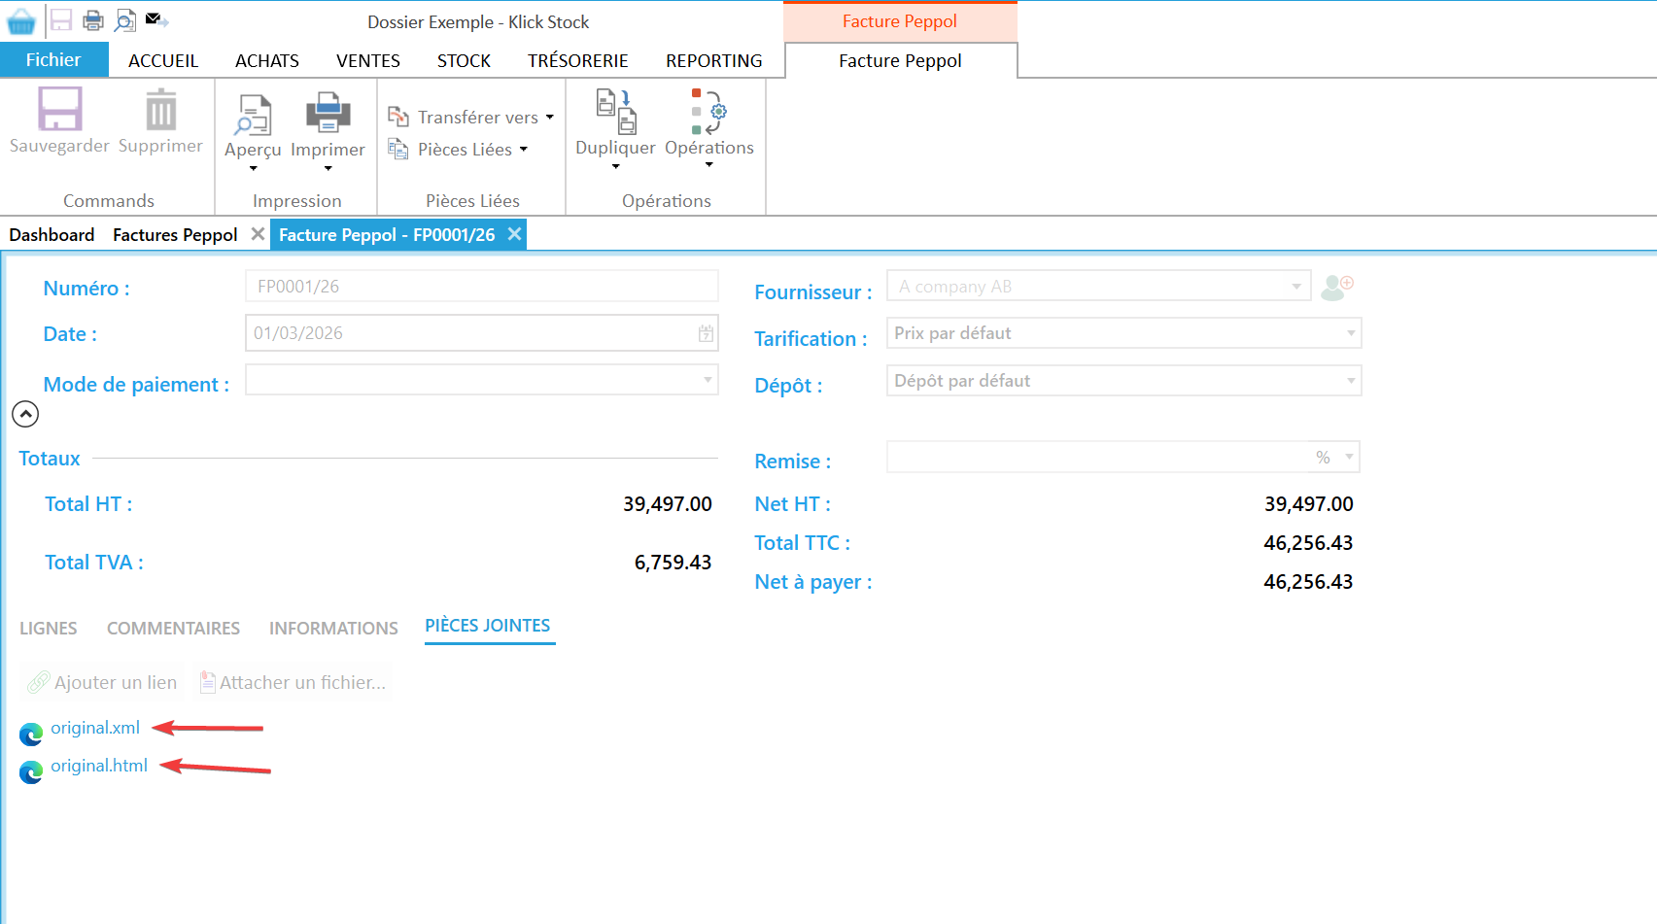Open the Transférer vers dropdown
This screenshot has width=1657, height=924.
click(550, 117)
